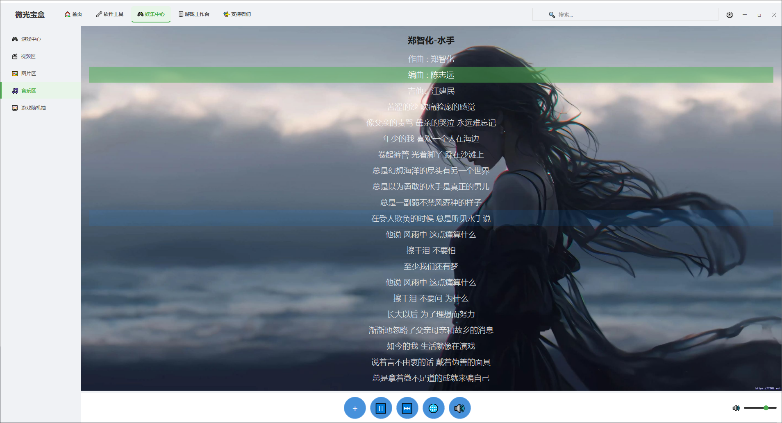
Task: Click lyric 总是一副弱不禁风孬种的样子
Action: click(431, 202)
